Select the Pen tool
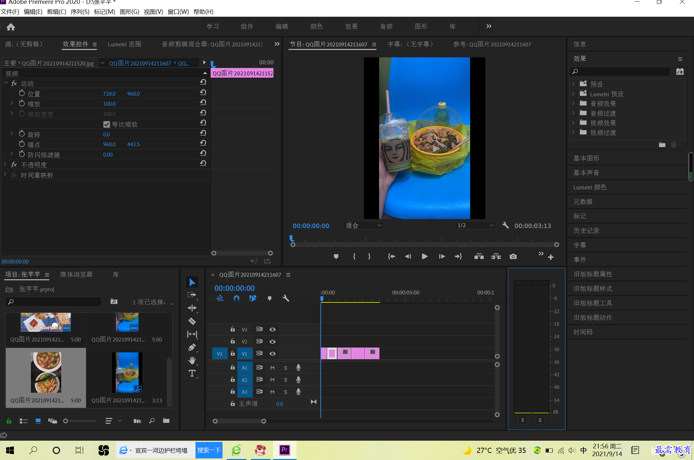 click(192, 348)
